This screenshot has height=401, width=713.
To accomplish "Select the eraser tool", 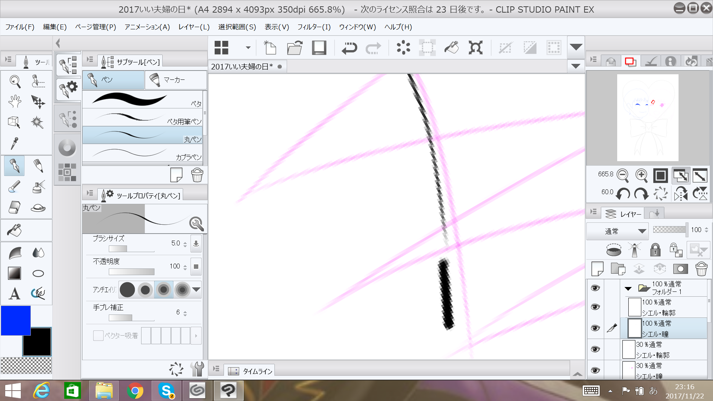I will tap(14, 208).
